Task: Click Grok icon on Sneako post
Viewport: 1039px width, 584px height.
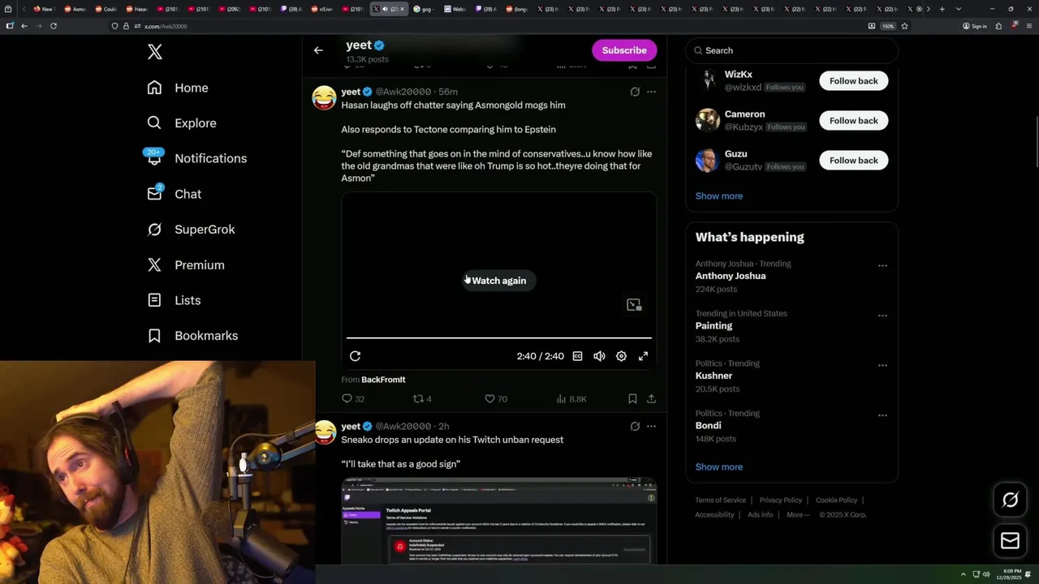Action: tap(635, 427)
